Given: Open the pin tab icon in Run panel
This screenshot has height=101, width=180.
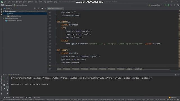Looking at the screenshot, I should pos(4,89).
